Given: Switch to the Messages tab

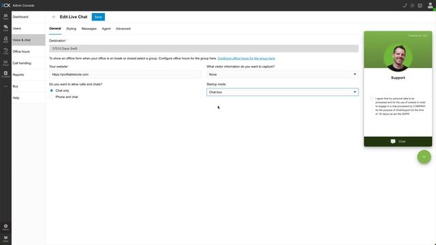Looking at the screenshot, I should [x=89, y=29].
